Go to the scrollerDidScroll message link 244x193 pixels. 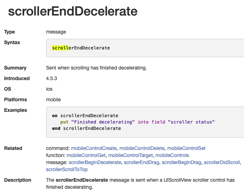[222, 162]
